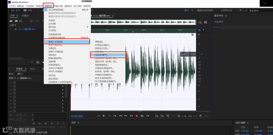Zoom in at out point
The width and height of the screenshot is (273, 135).
[x=190, y=116]
